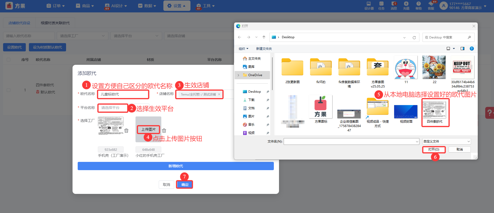Select the 视频成品 shortcut
494x213 pixels.
pyautogui.click(x=378, y=113)
